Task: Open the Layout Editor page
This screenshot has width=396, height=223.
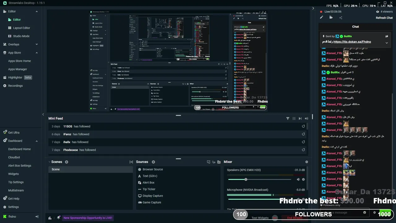Action: [x=21, y=28]
